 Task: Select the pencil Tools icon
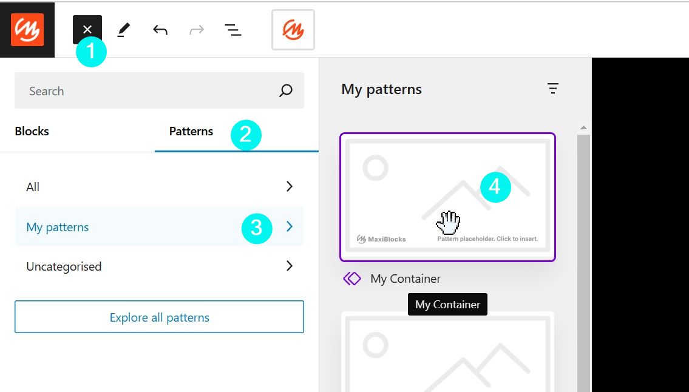click(123, 30)
